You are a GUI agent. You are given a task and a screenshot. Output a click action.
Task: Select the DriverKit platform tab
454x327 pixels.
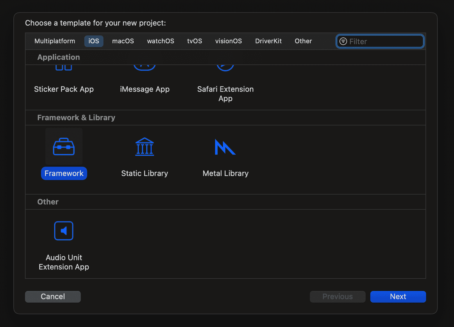(268, 41)
